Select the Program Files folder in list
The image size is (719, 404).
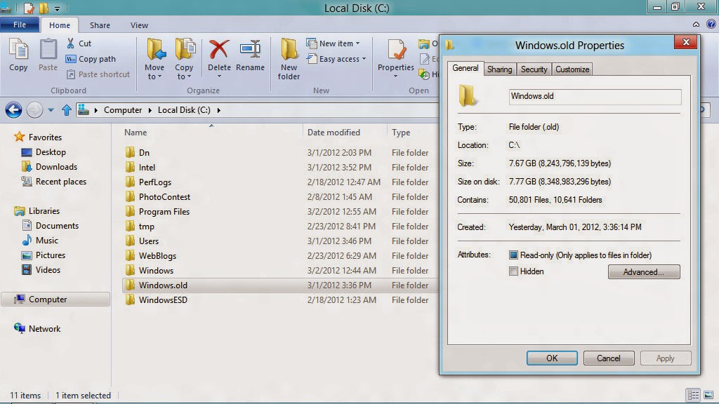pos(164,212)
